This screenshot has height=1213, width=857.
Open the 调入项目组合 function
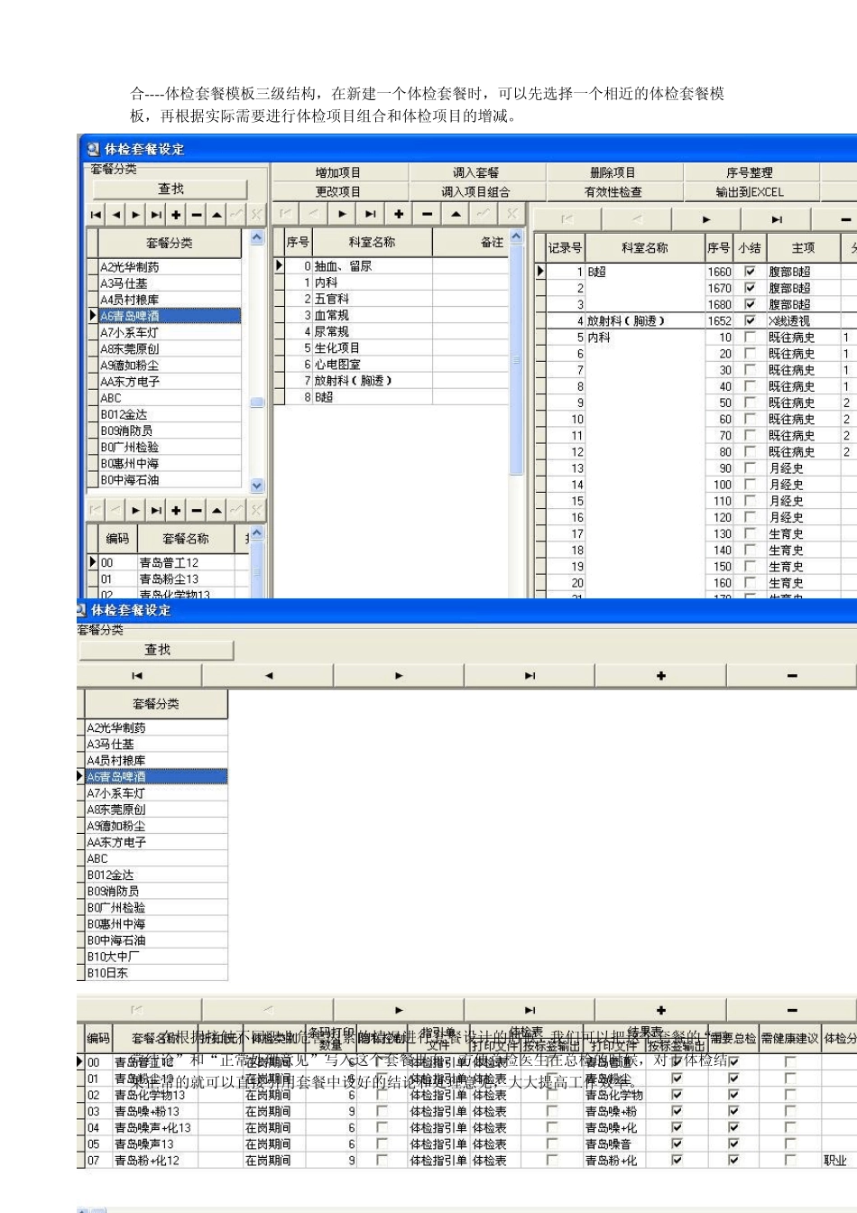[475, 191]
